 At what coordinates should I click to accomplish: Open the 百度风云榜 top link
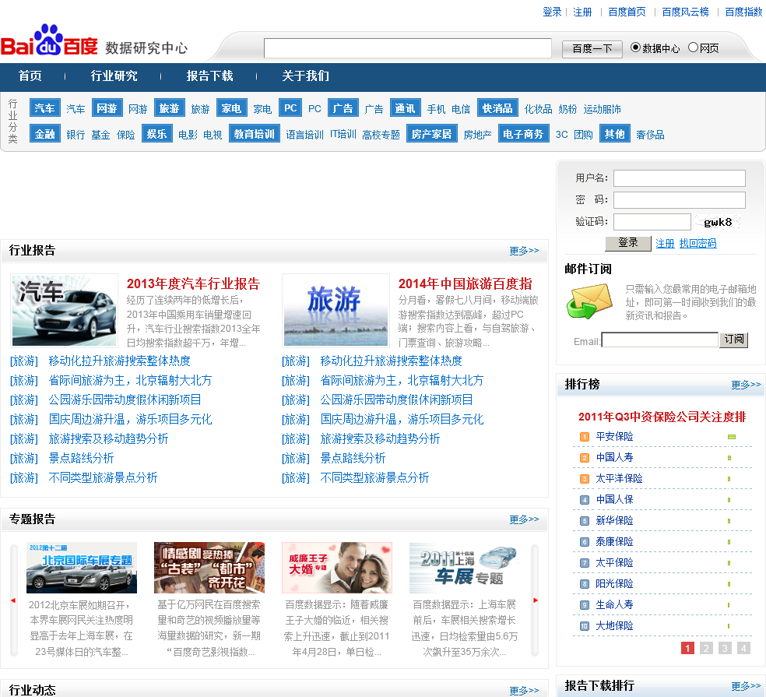(x=685, y=12)
